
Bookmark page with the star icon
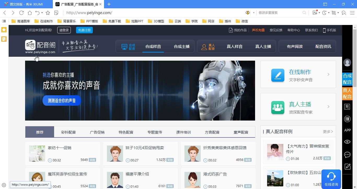pos(48,13)
